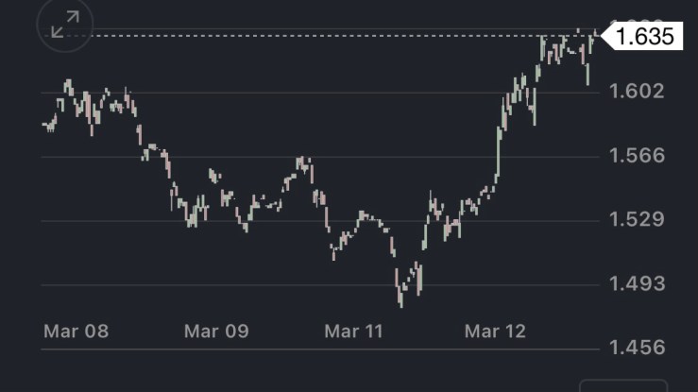Expand the chart to fullscreen

(x=64, y=26)
